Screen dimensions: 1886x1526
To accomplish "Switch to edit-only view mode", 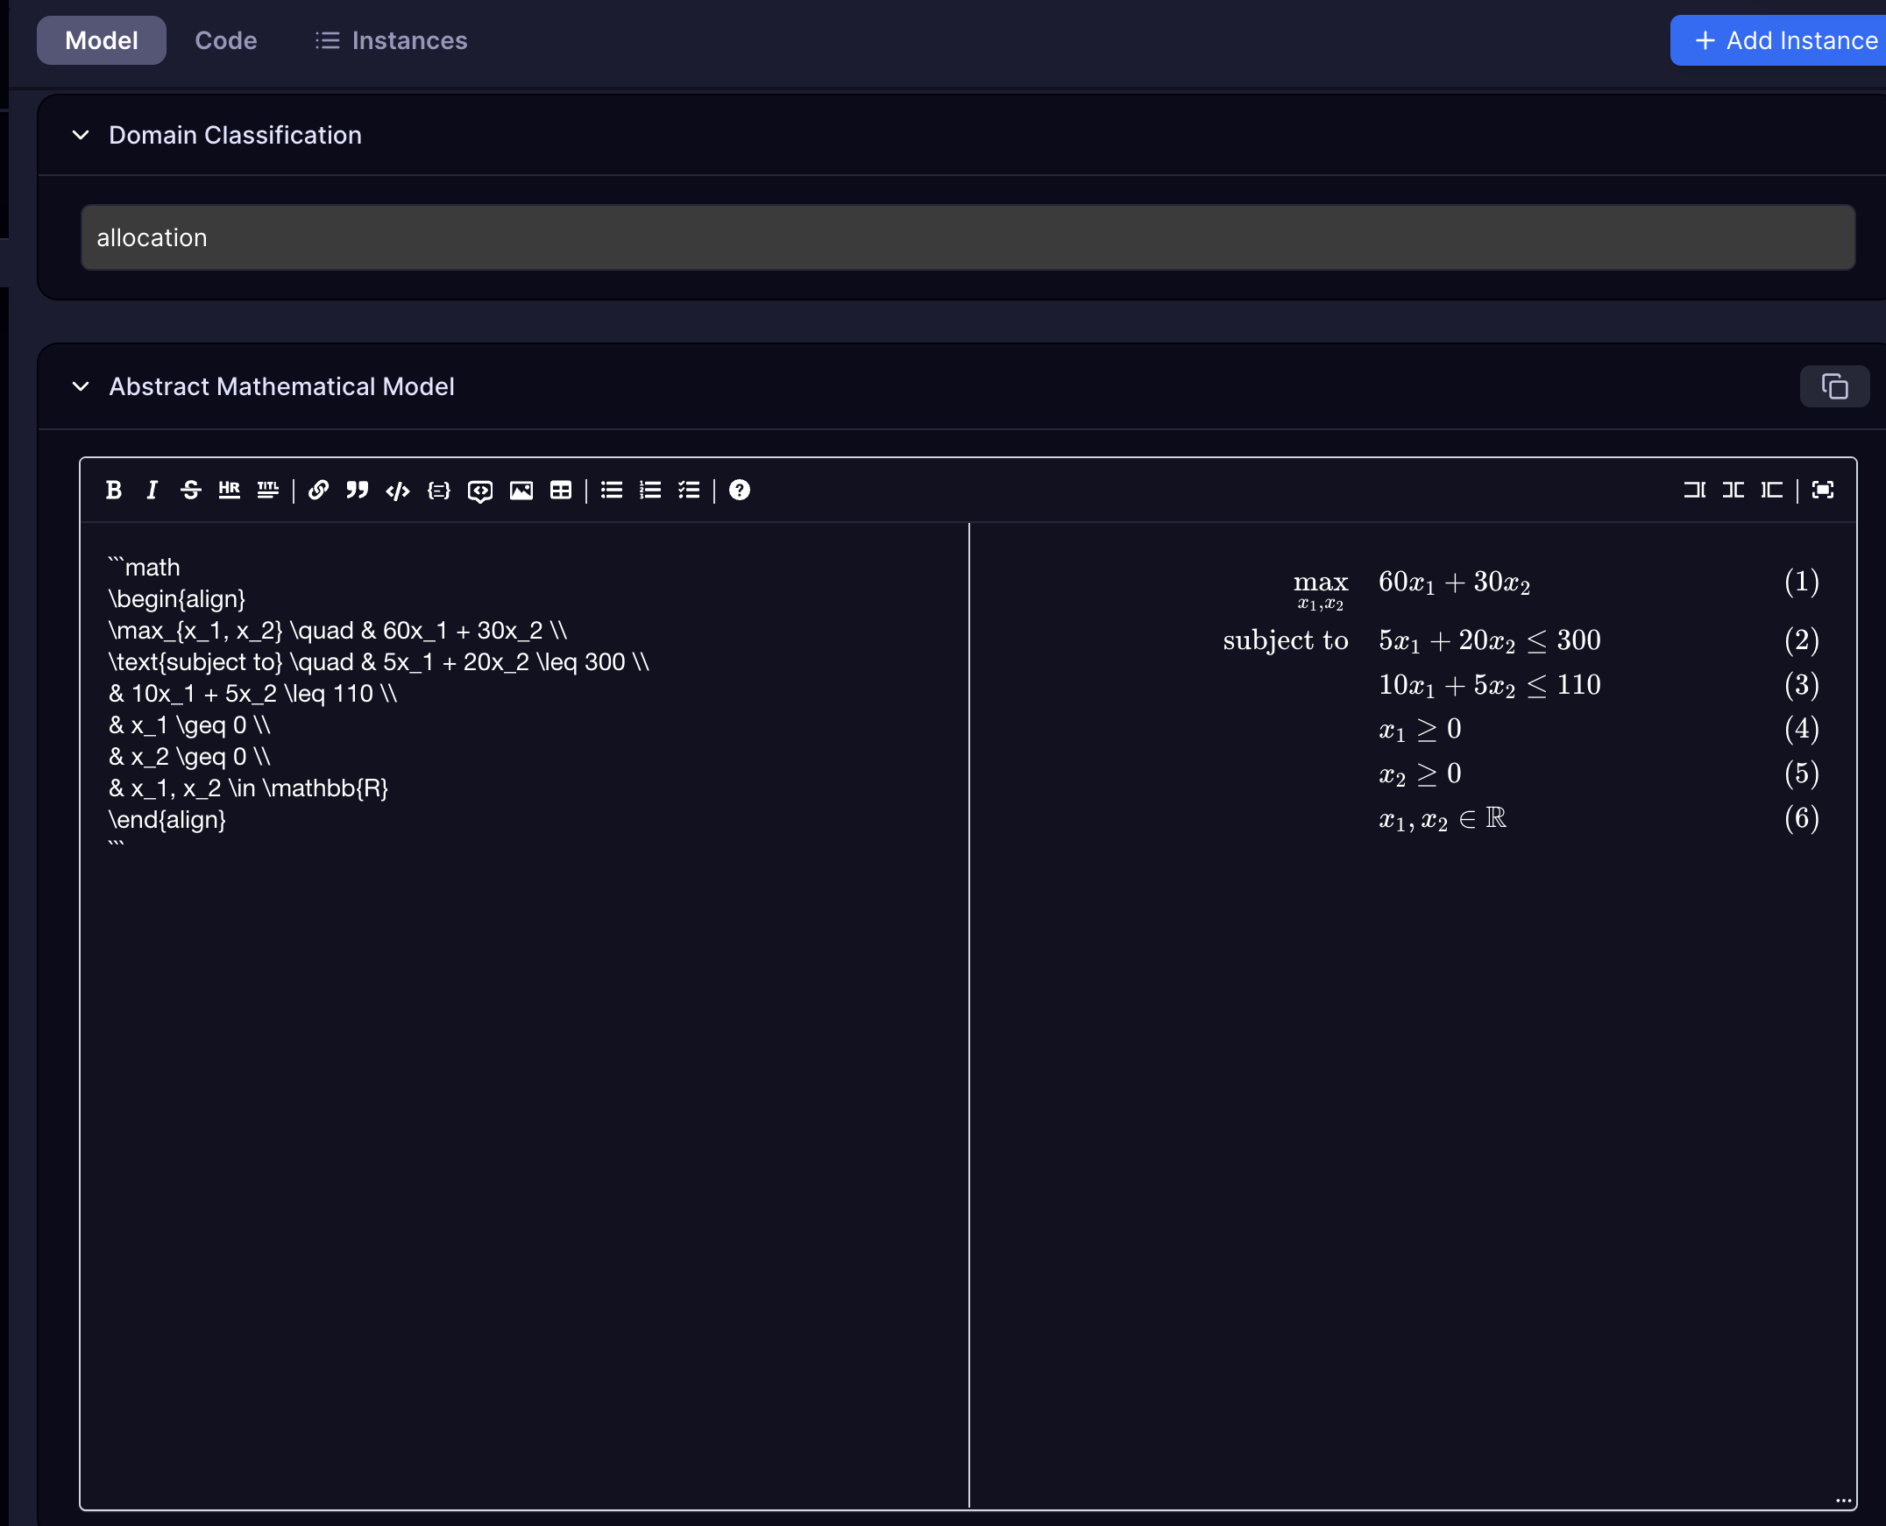I will (1694, 490).
